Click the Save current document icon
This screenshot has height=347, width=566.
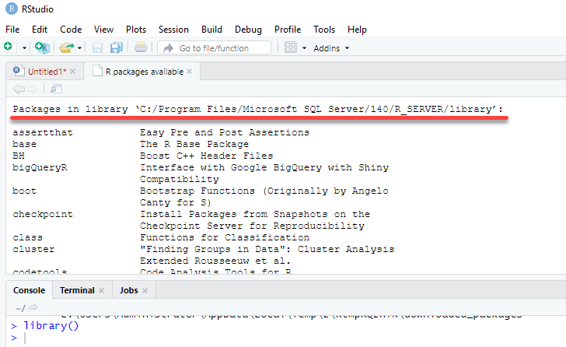coord(97,48)
